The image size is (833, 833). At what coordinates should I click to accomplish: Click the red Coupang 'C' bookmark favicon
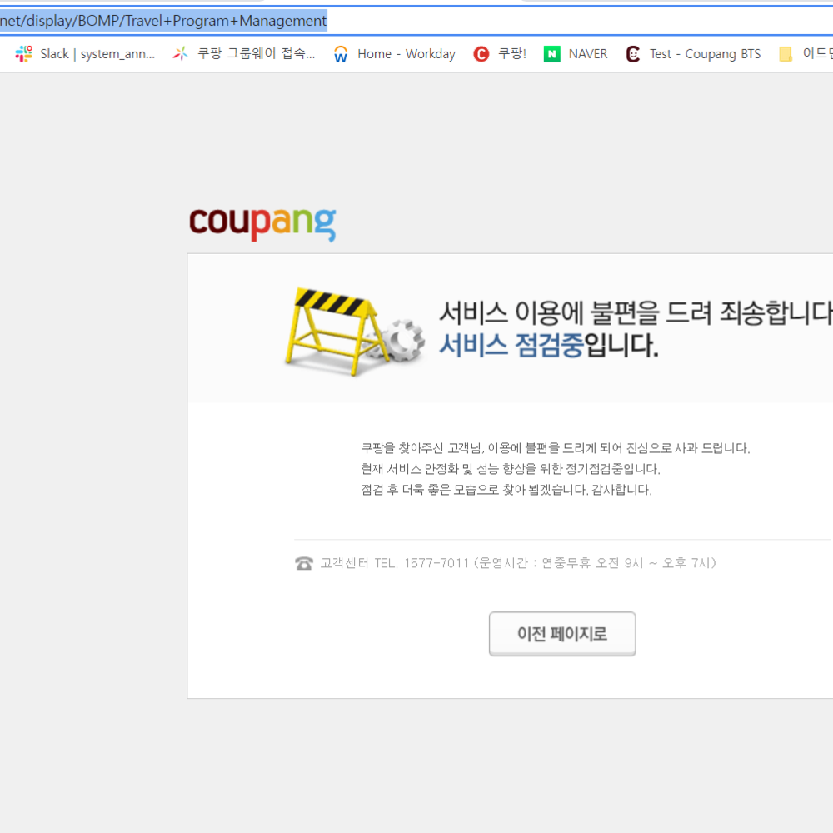coord(481,54)
